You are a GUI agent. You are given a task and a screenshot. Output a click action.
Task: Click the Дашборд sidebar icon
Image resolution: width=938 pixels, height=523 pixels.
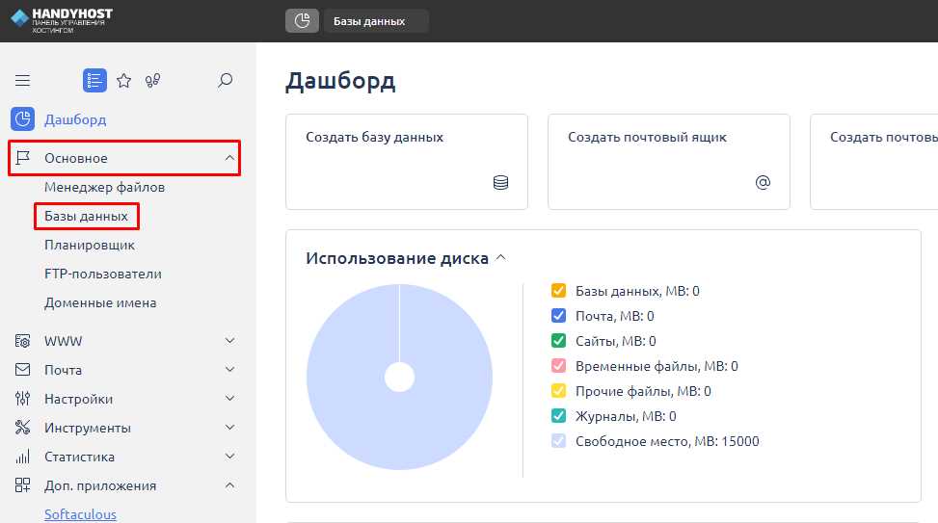22,118
